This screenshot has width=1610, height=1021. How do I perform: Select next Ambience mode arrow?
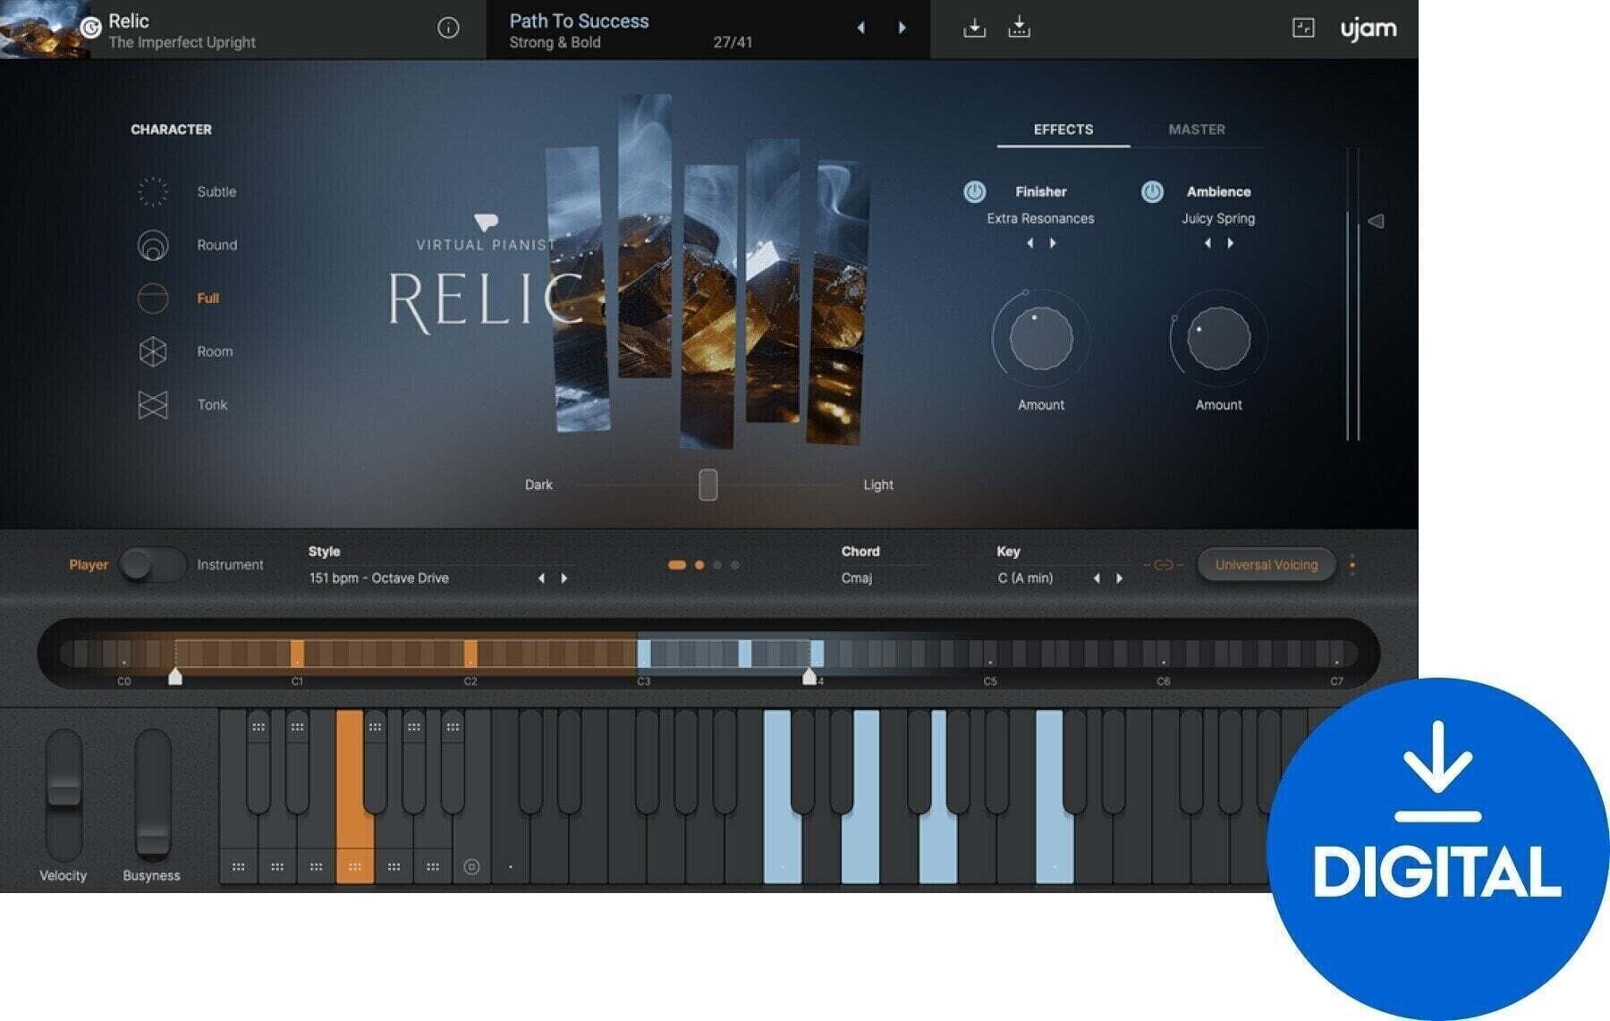[x=1231, y=243]
